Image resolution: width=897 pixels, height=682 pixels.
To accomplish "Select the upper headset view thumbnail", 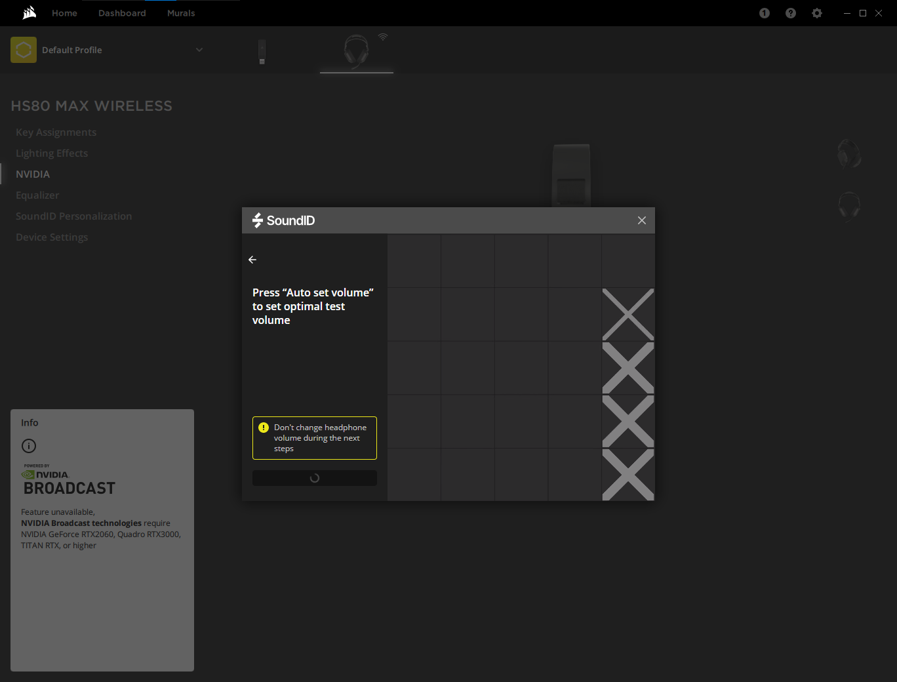I will click(x=849, y=154).
